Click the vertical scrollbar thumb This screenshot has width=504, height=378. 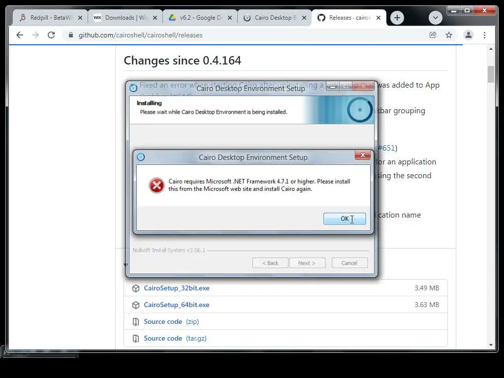491,74
